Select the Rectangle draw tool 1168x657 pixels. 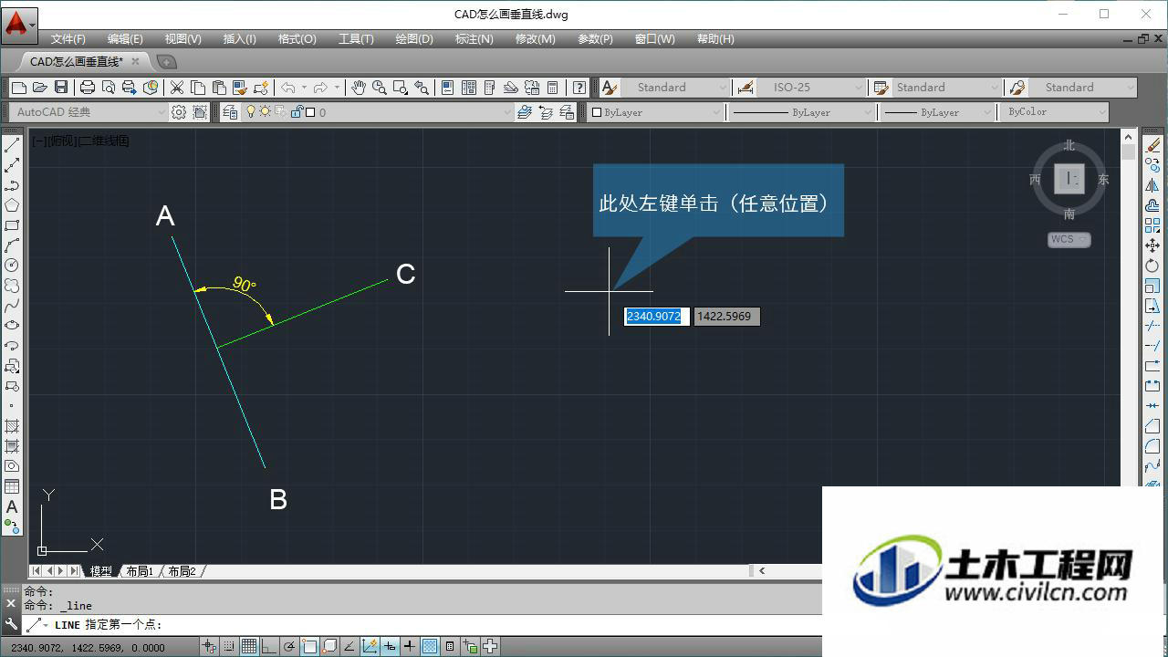click(12, 225)
